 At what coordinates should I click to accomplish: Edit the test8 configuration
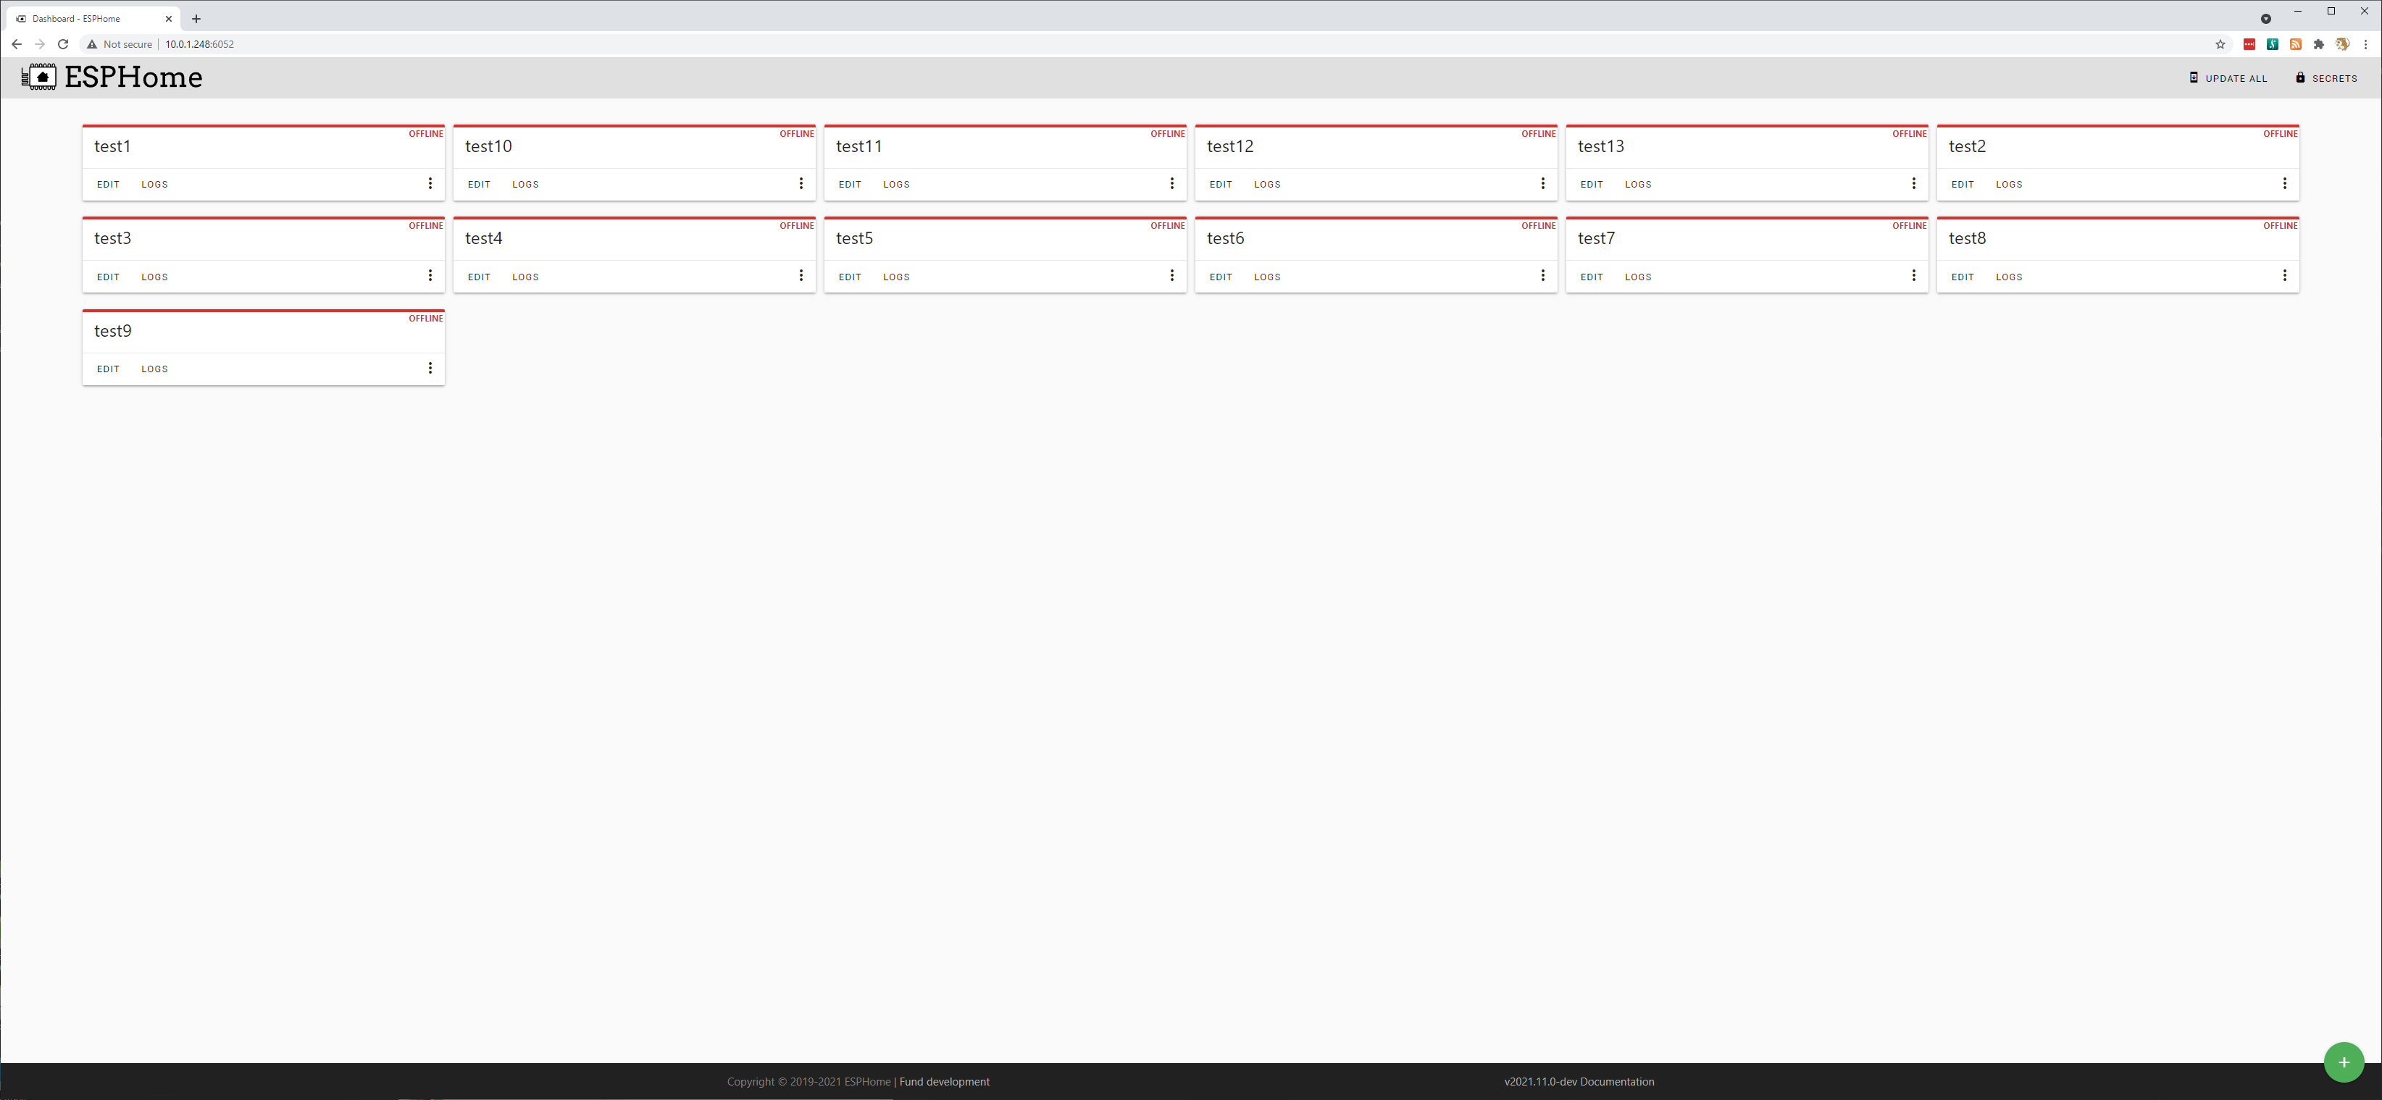click(x=1963, y=277)
